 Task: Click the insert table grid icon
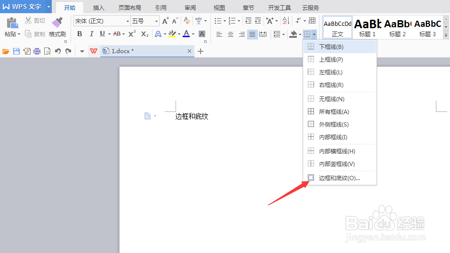pyautogui.click(x=312, y=21)
